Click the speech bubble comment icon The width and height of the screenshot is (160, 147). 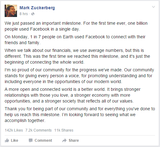31,141
